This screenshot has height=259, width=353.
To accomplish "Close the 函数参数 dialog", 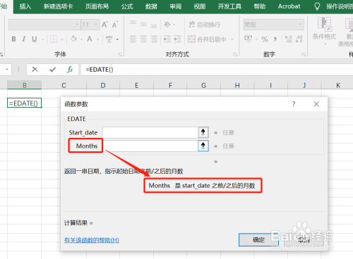I will click(316, 104).
